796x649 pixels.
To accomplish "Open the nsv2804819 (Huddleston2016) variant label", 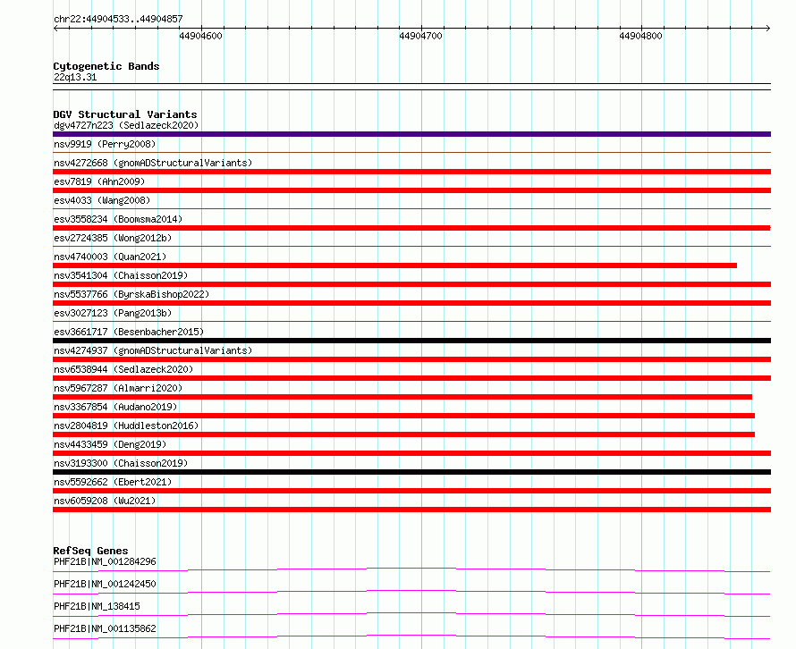I will [x=126, y=426].
